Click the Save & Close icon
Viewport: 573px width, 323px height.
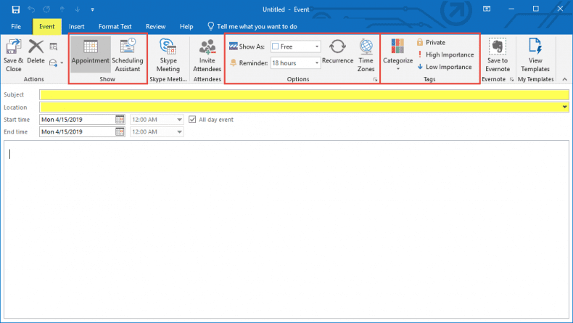point(14,54)
